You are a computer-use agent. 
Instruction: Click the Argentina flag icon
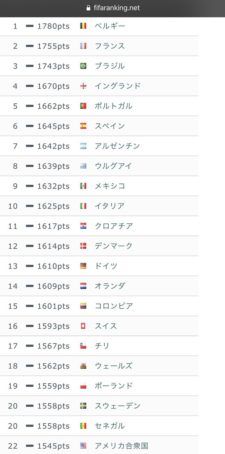pos(83,146)
